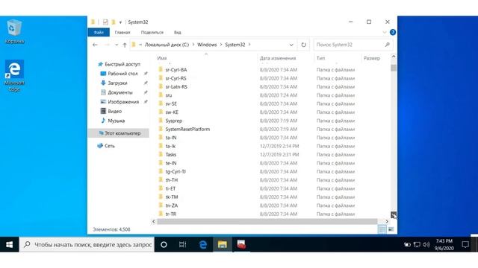
Task: Open the address bar history dropdown
Action: click(x=291, y=45)
